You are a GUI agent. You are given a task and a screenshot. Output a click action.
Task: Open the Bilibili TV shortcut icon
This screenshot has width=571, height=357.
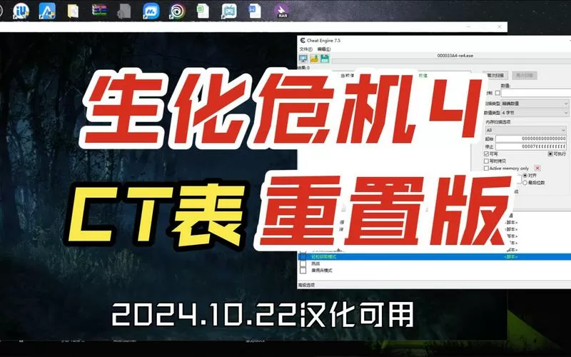(x=229, y=11)
